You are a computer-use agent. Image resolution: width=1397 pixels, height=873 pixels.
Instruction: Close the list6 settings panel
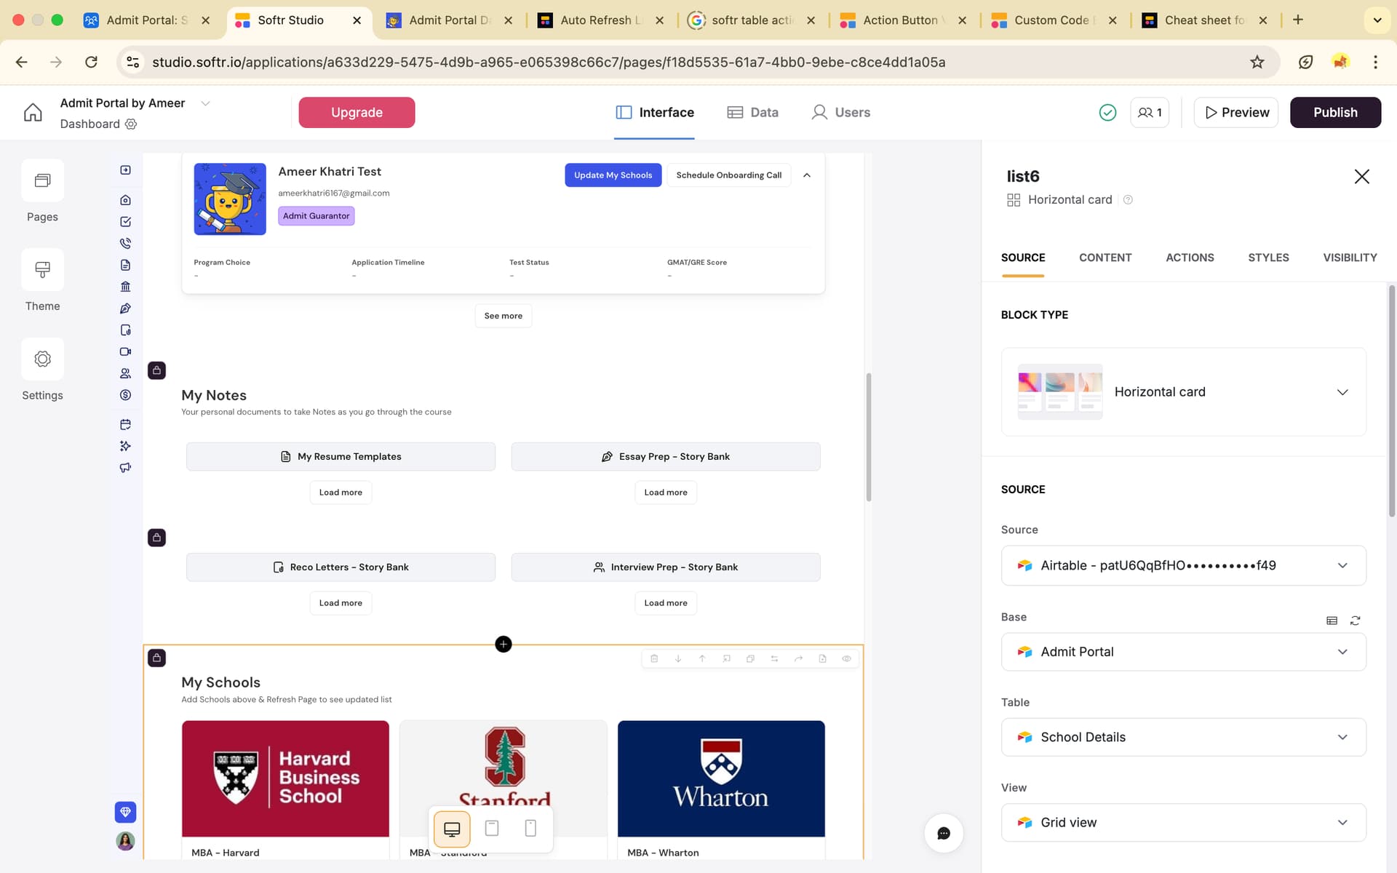(x=1361, y=177)
